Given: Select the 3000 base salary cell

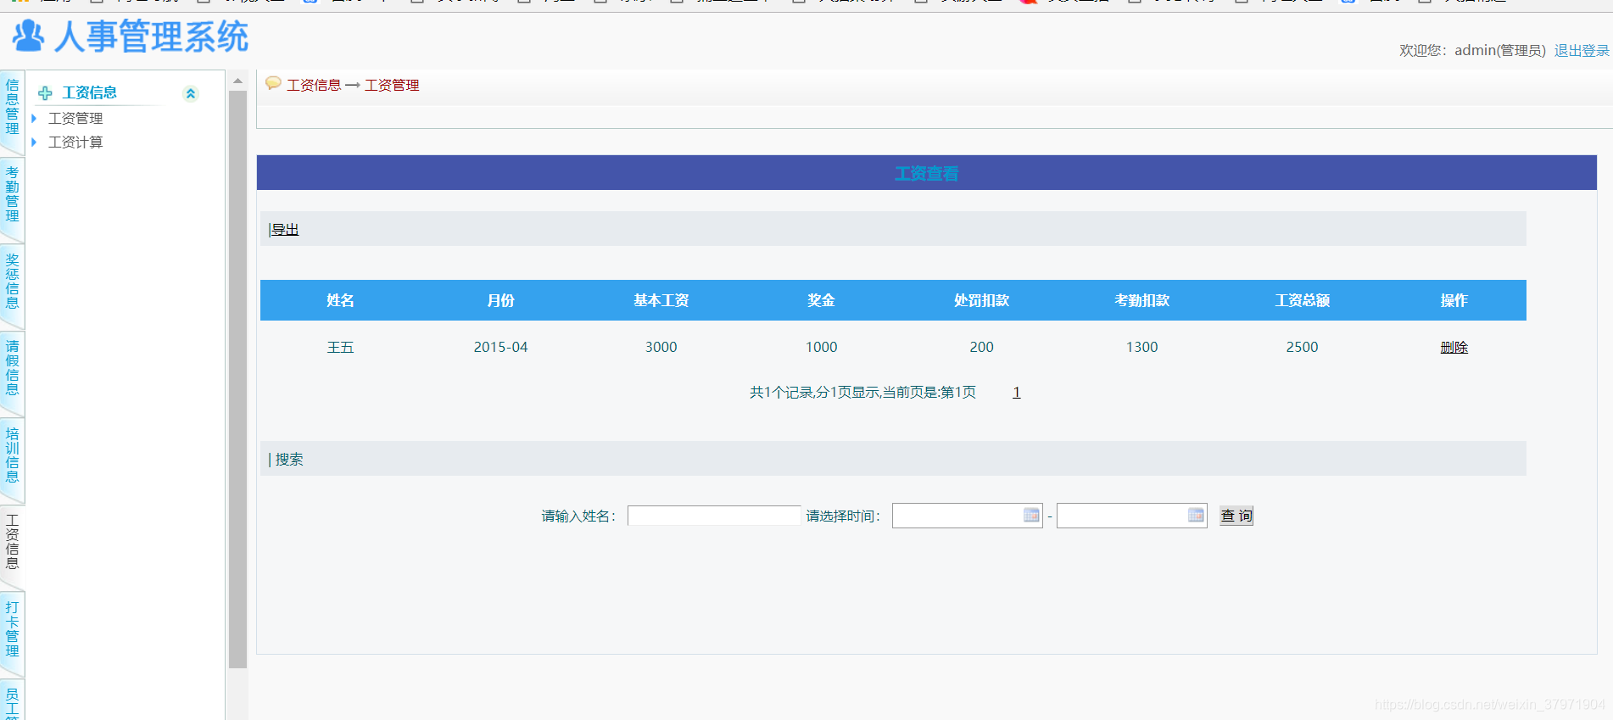Looking at the screenshot, I should click(661, 347).
